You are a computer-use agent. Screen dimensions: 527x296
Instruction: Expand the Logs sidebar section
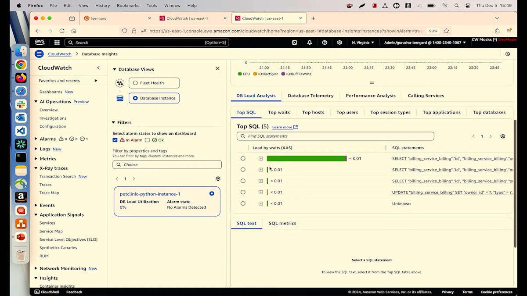point(36,149)
